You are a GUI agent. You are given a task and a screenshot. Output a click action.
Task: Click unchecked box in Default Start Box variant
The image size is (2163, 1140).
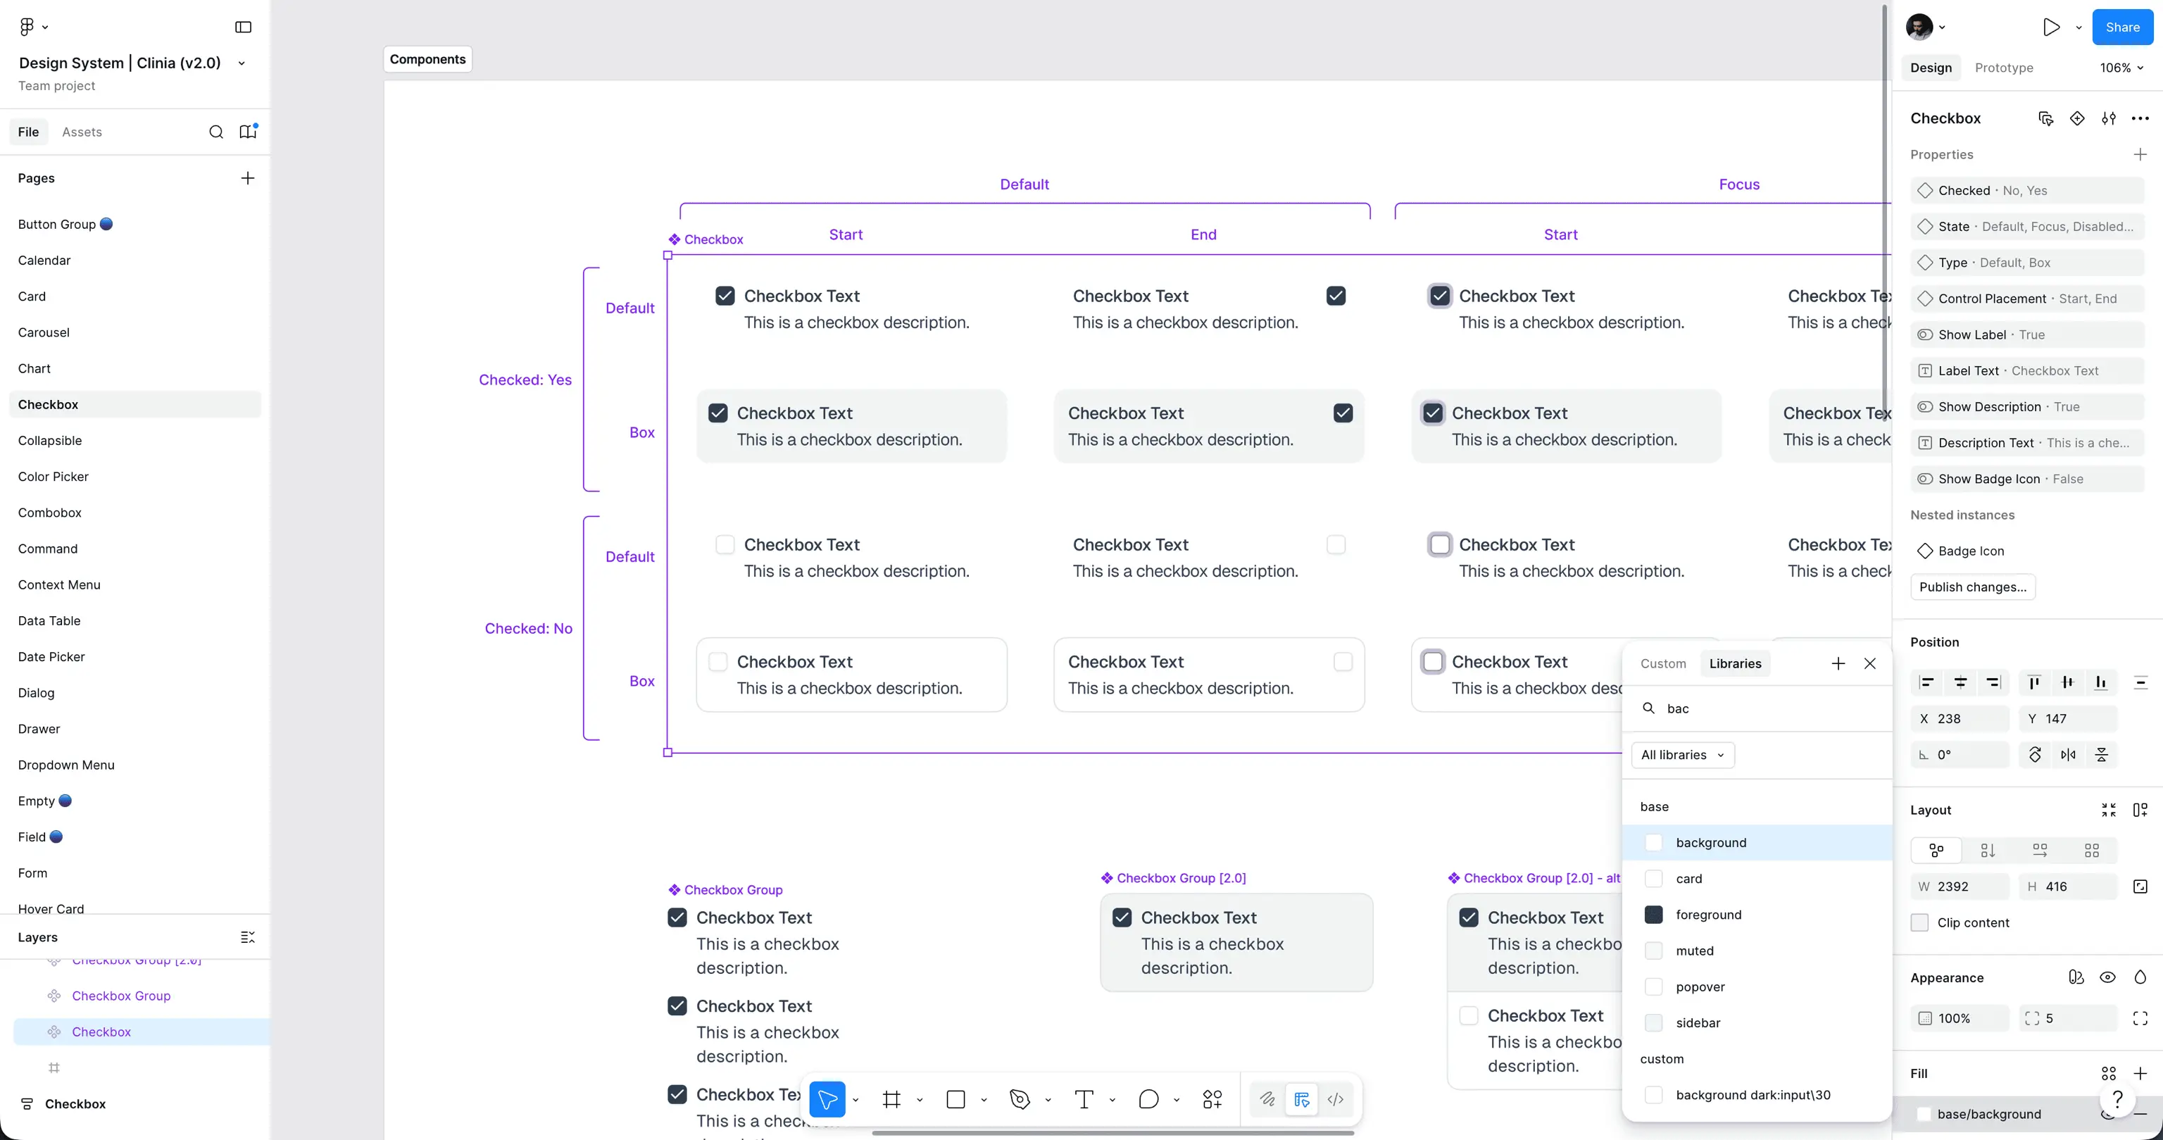718,661
